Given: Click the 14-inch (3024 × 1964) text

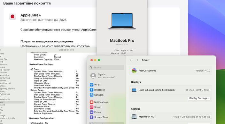Looking at the screenshot, I should click(x=198, y=90).
